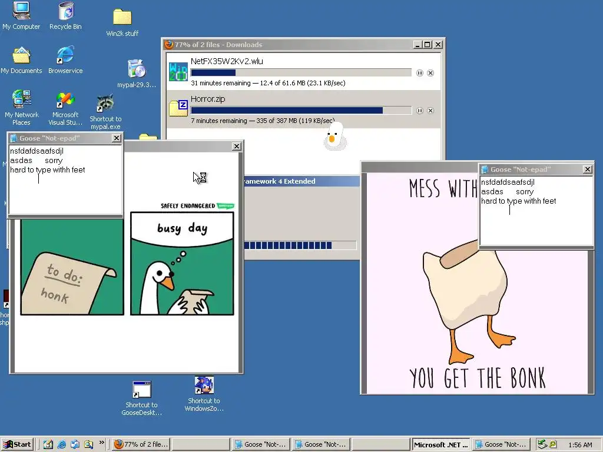Click the green arrows system tray icon
The height and width of the screenshot is (452, 603).
click(542, 444)
